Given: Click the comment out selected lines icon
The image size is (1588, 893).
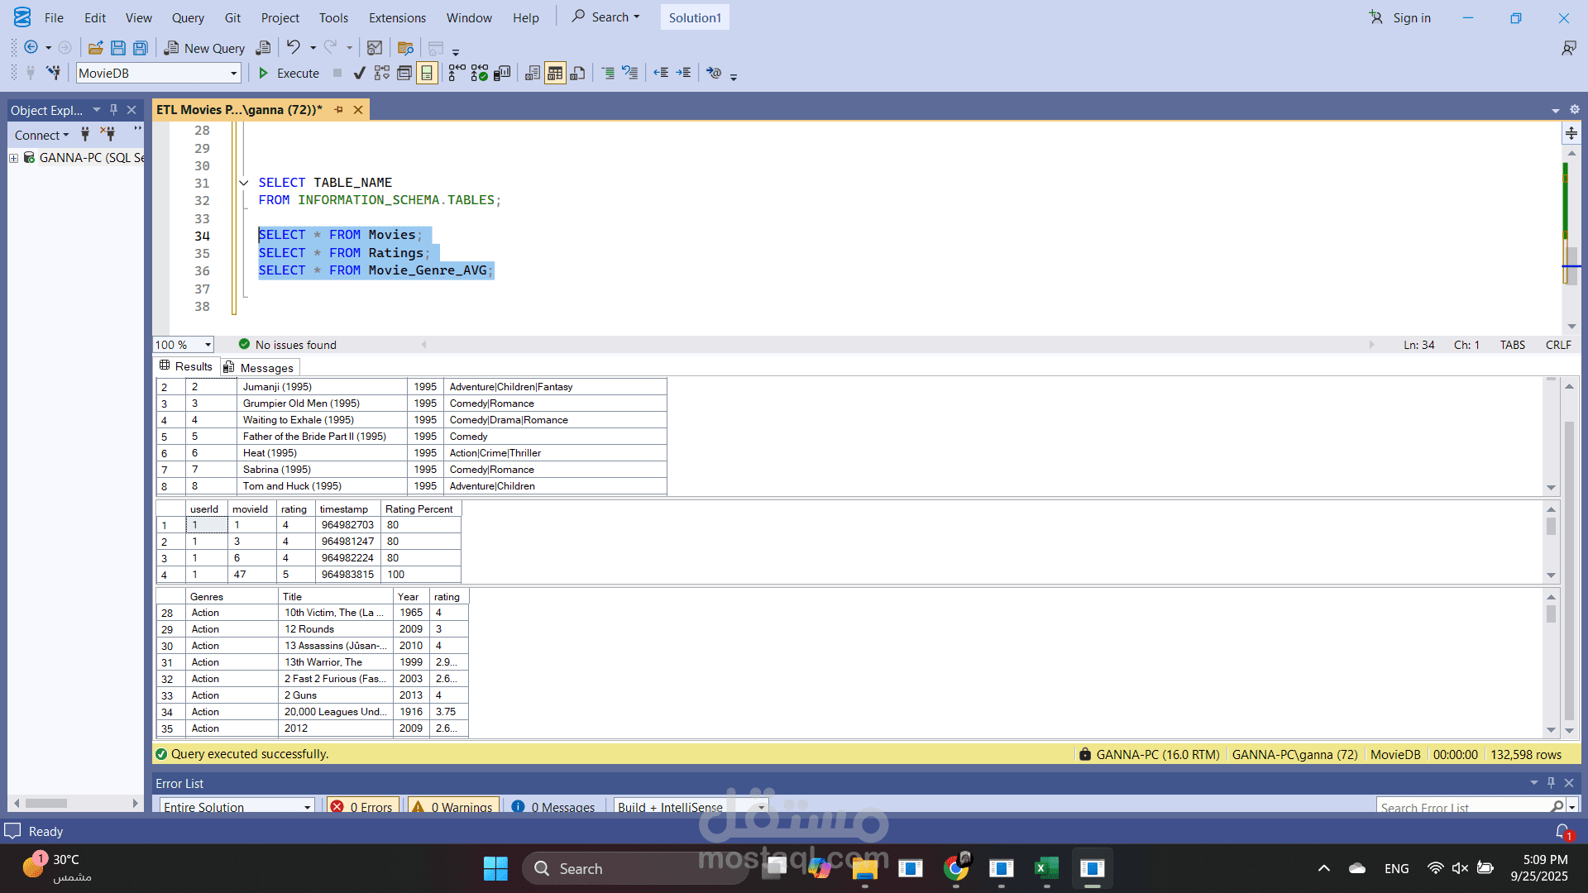Looking at the screenshot, I should [x=607, y=74].
